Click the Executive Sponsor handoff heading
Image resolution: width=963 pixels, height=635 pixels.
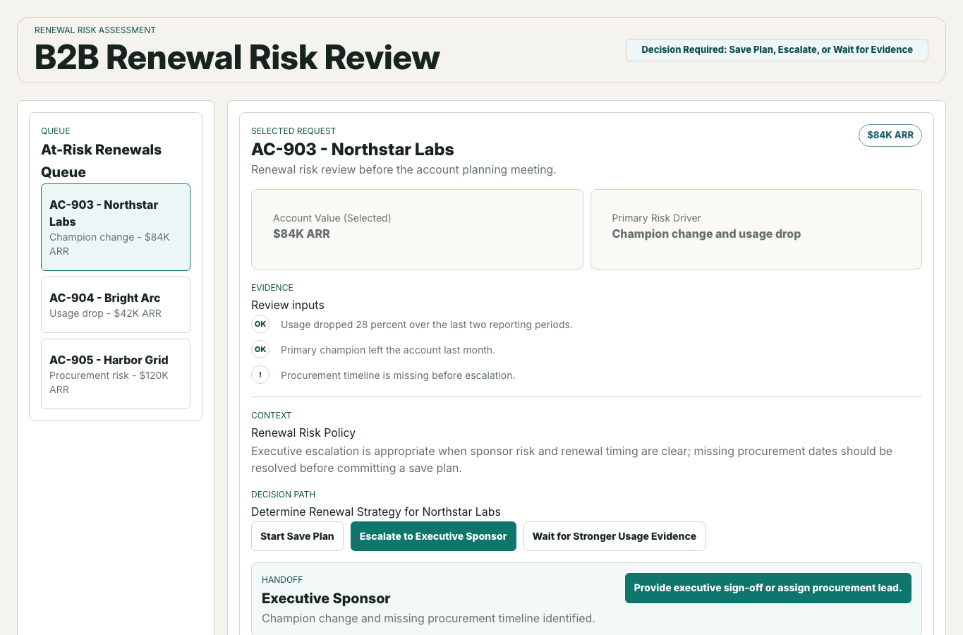pos(326,598)
